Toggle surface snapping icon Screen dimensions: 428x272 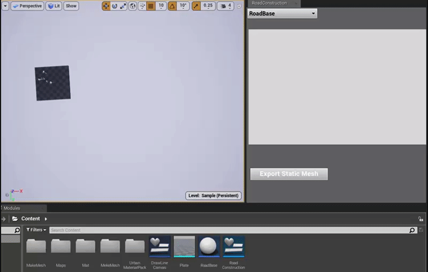tap(142, 6)
